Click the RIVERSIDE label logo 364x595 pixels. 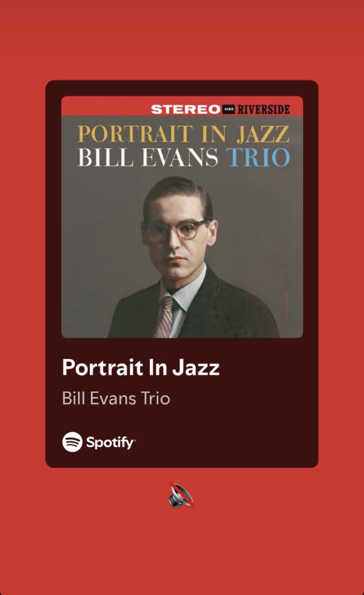click(x=264, y=109)
